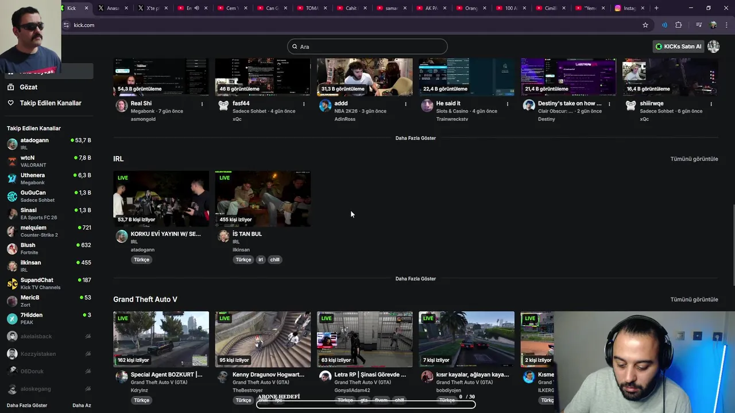Bookmark this page with the star icon
Screen dimensions: 735x413
(645, 25)
